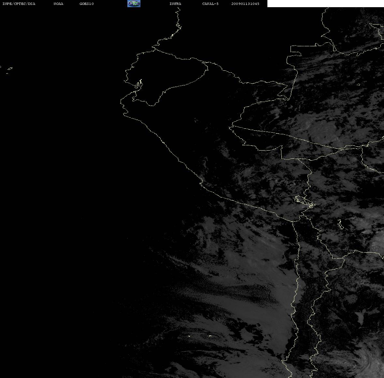Click the INFRA label in the header
Image resolution: width=384 pixels, height=378 pixels.
click(x=175, y=4)
